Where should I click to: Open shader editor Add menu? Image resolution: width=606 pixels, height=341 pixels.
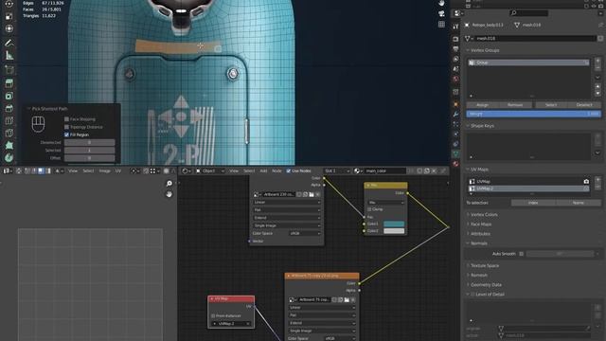pyautogui.click(x=263, y=170)
